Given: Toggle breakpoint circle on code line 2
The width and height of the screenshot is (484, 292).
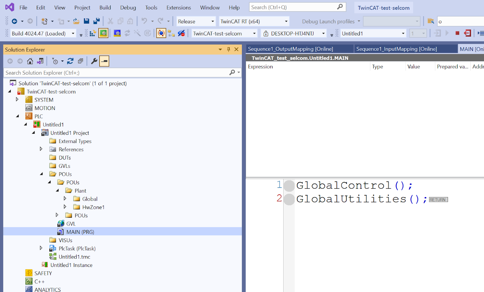Looking at the screenshot, I should tap(289, 200).
